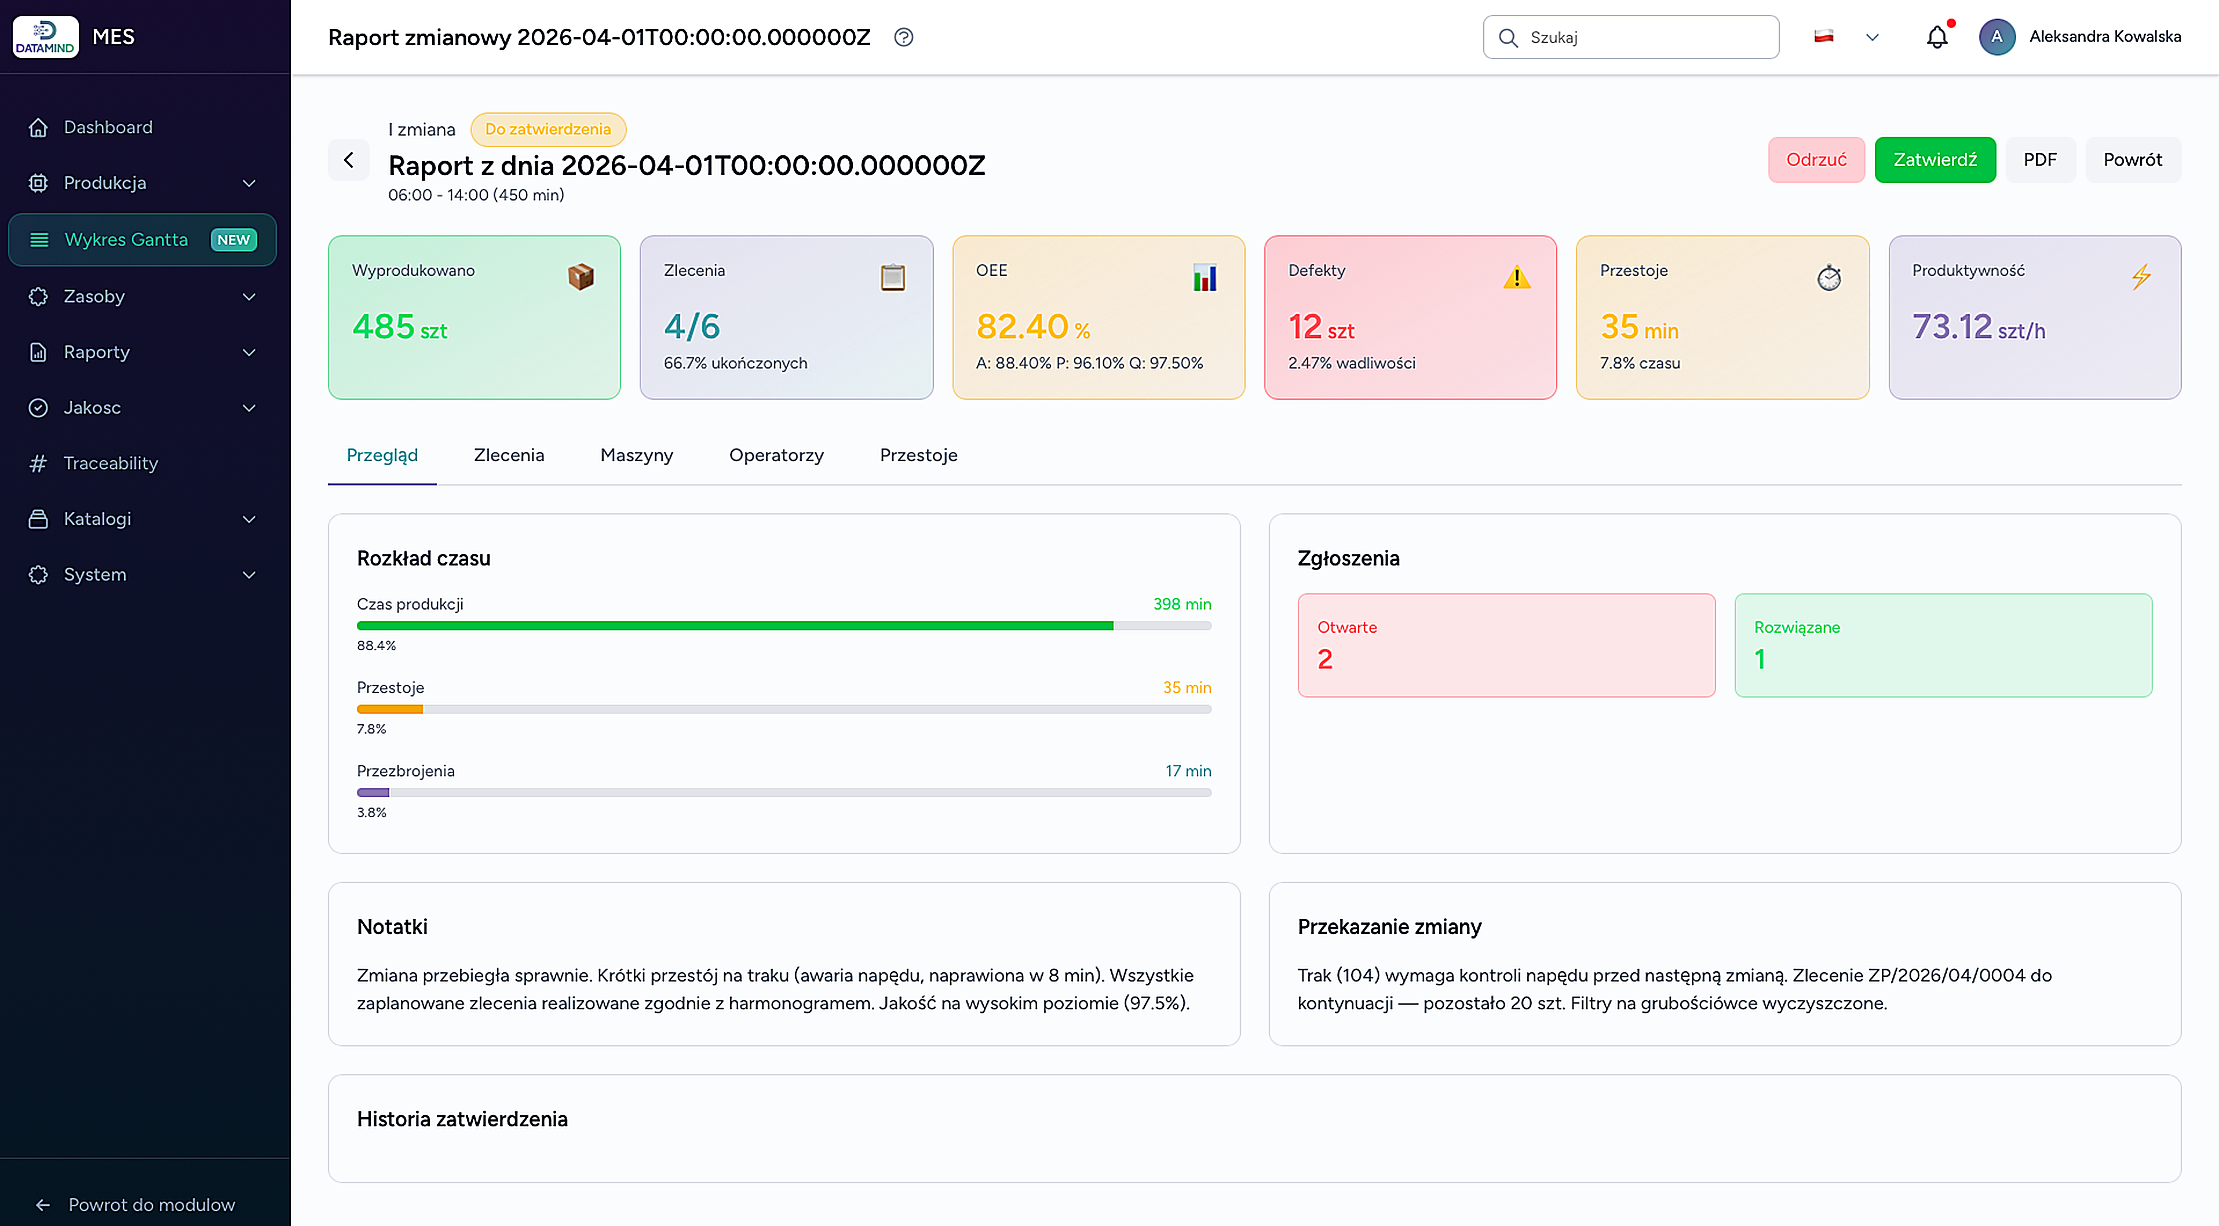Click the package icon in Wyprodukowano card
2219x1226 pixels.
tap(581, 276)
